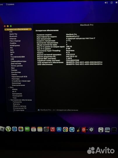Select Frameworks in sidebar
The width and height of the screenshot is (118, 158).
(x=17, y=102)
